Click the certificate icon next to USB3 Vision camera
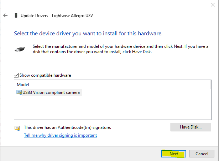 click(19, 92)
